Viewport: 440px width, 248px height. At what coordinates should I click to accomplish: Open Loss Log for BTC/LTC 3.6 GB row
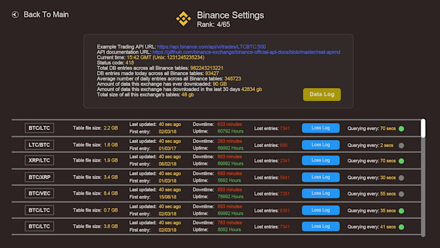321,227
